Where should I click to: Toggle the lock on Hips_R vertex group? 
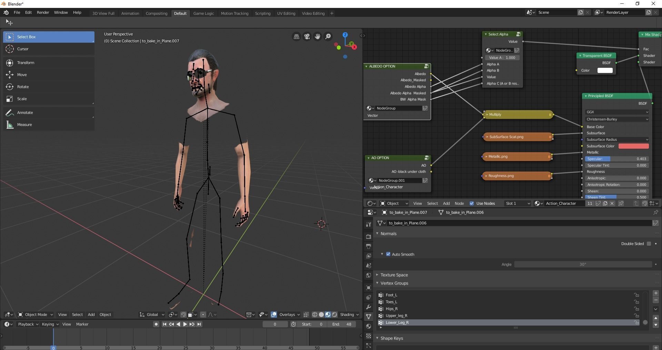pyautogui.click(x=636, y=309)
